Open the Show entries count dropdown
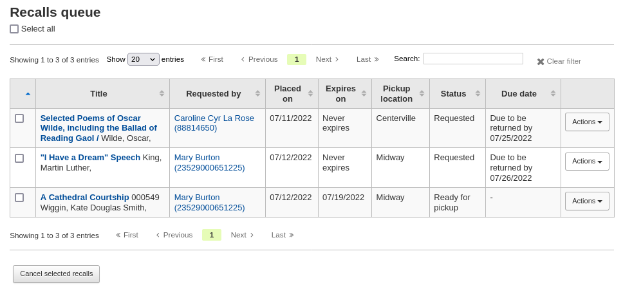Viewport: 623px width, 287px height. click(143, 59)
